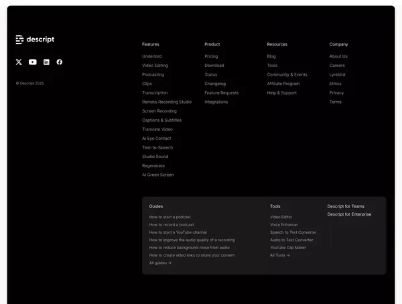Open the Screen Recording link
Screen dimensions: 402x304
(x=159, y=111)
